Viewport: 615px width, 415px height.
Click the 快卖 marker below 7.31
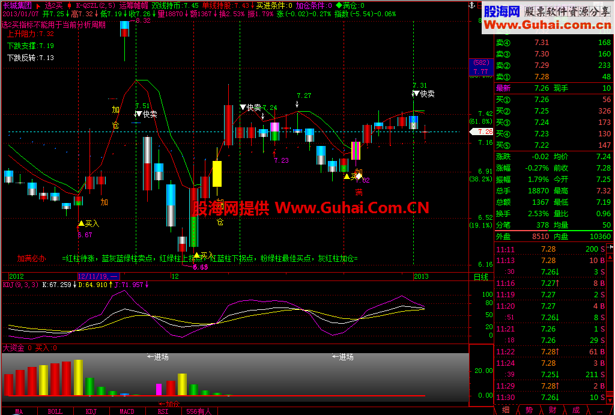[x=423, y=94]
